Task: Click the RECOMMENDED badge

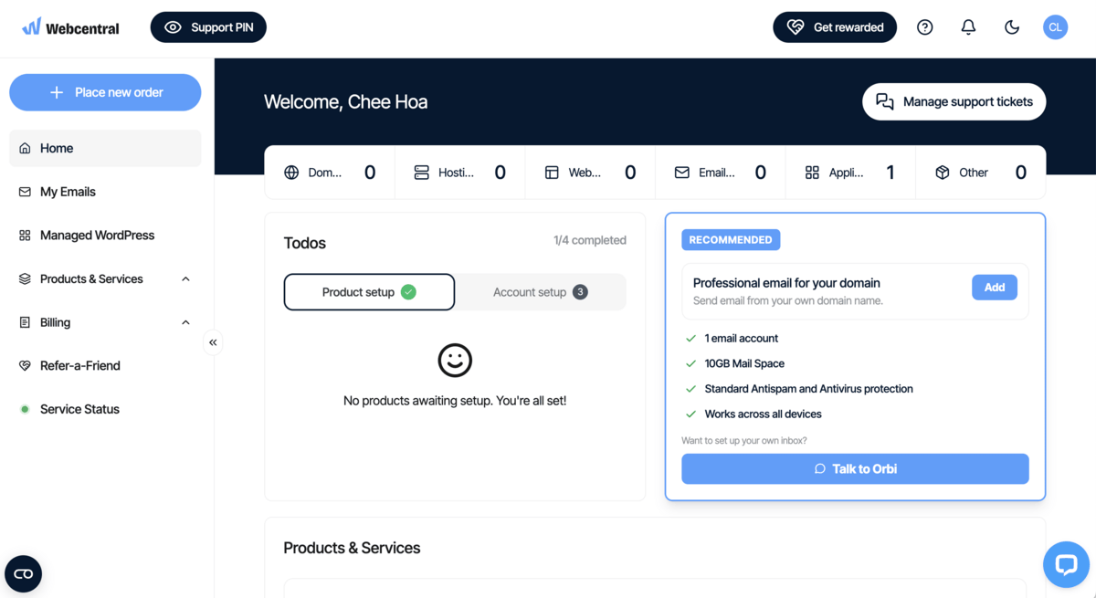Action: click(x=731, y=240)
